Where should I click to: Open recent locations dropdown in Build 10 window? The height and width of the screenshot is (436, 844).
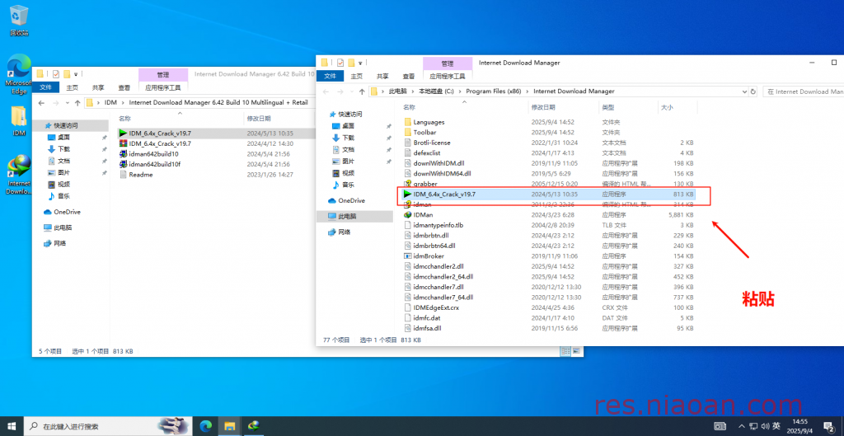[x=68, y=102]
